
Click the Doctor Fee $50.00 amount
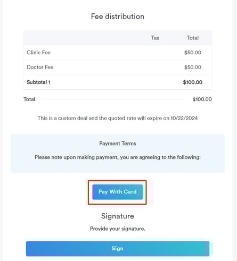(x=193, y=67)
